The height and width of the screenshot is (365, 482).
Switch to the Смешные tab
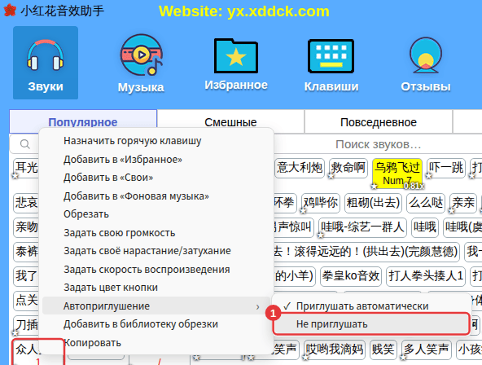230,122
